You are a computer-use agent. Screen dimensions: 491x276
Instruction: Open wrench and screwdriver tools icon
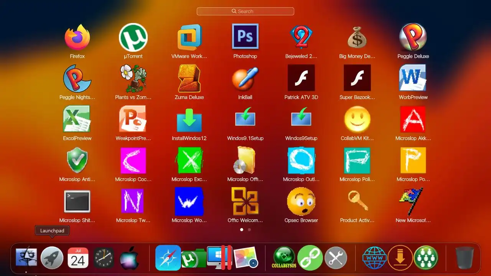[336, 258]
